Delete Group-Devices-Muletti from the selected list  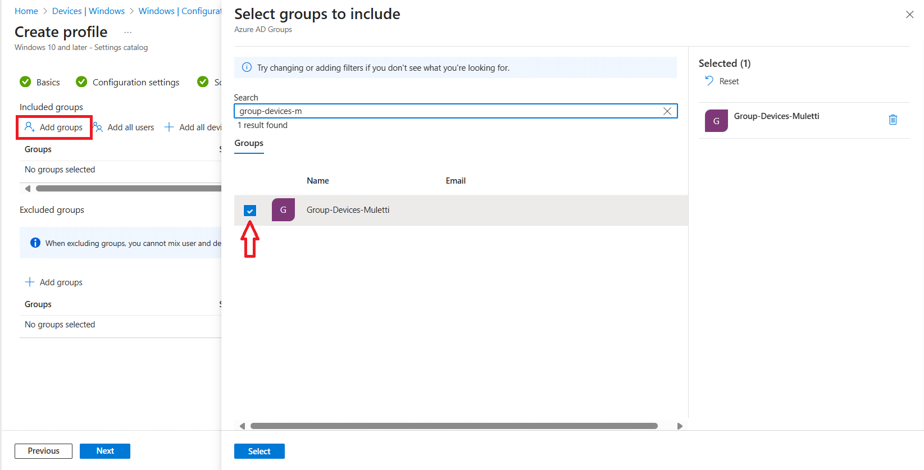pyautogui.click(x=893, y=120)
